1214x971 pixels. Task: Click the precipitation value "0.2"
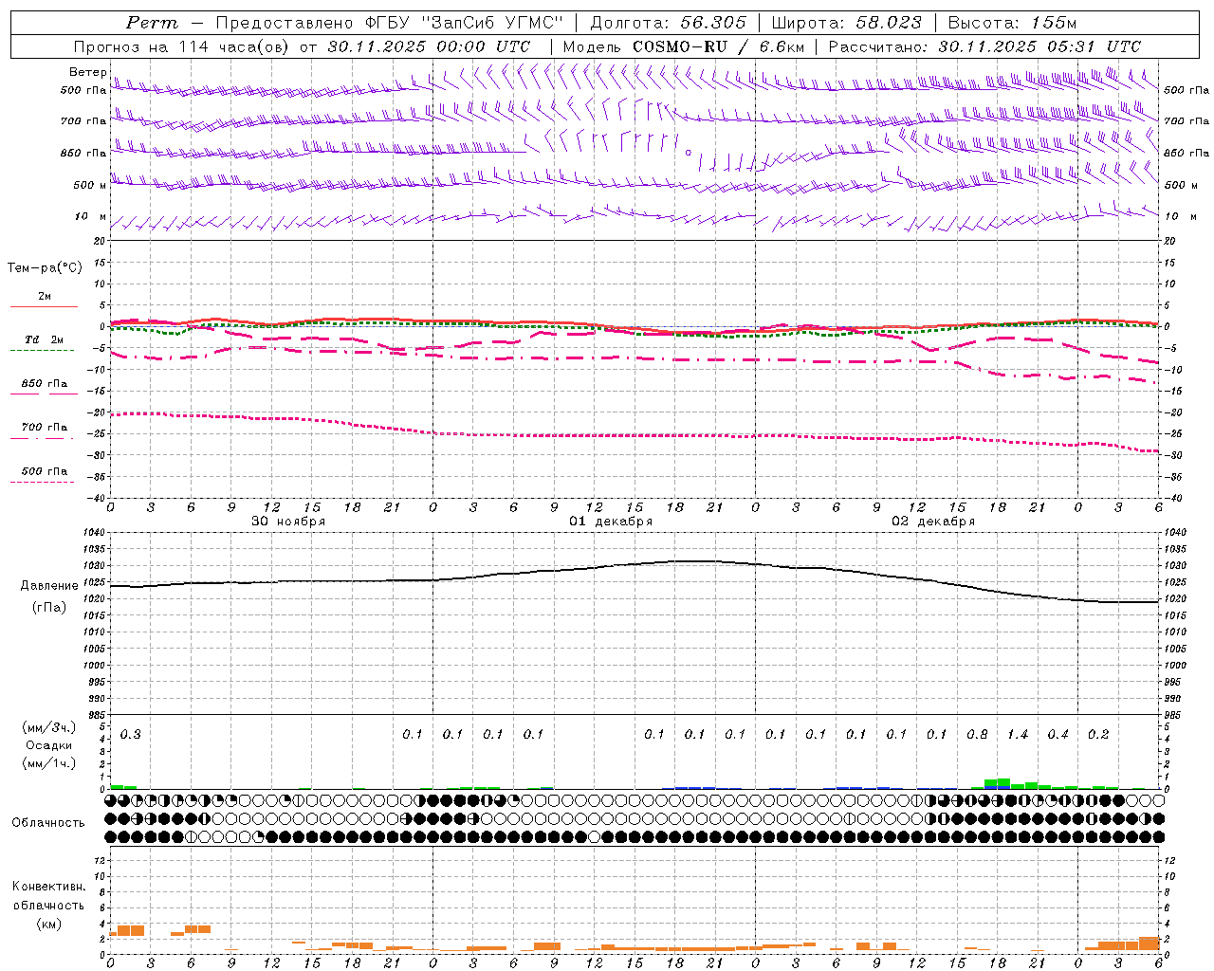[x=1098, y=735]
